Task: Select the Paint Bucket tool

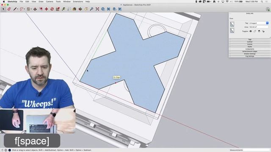Action: coord(75,9)
